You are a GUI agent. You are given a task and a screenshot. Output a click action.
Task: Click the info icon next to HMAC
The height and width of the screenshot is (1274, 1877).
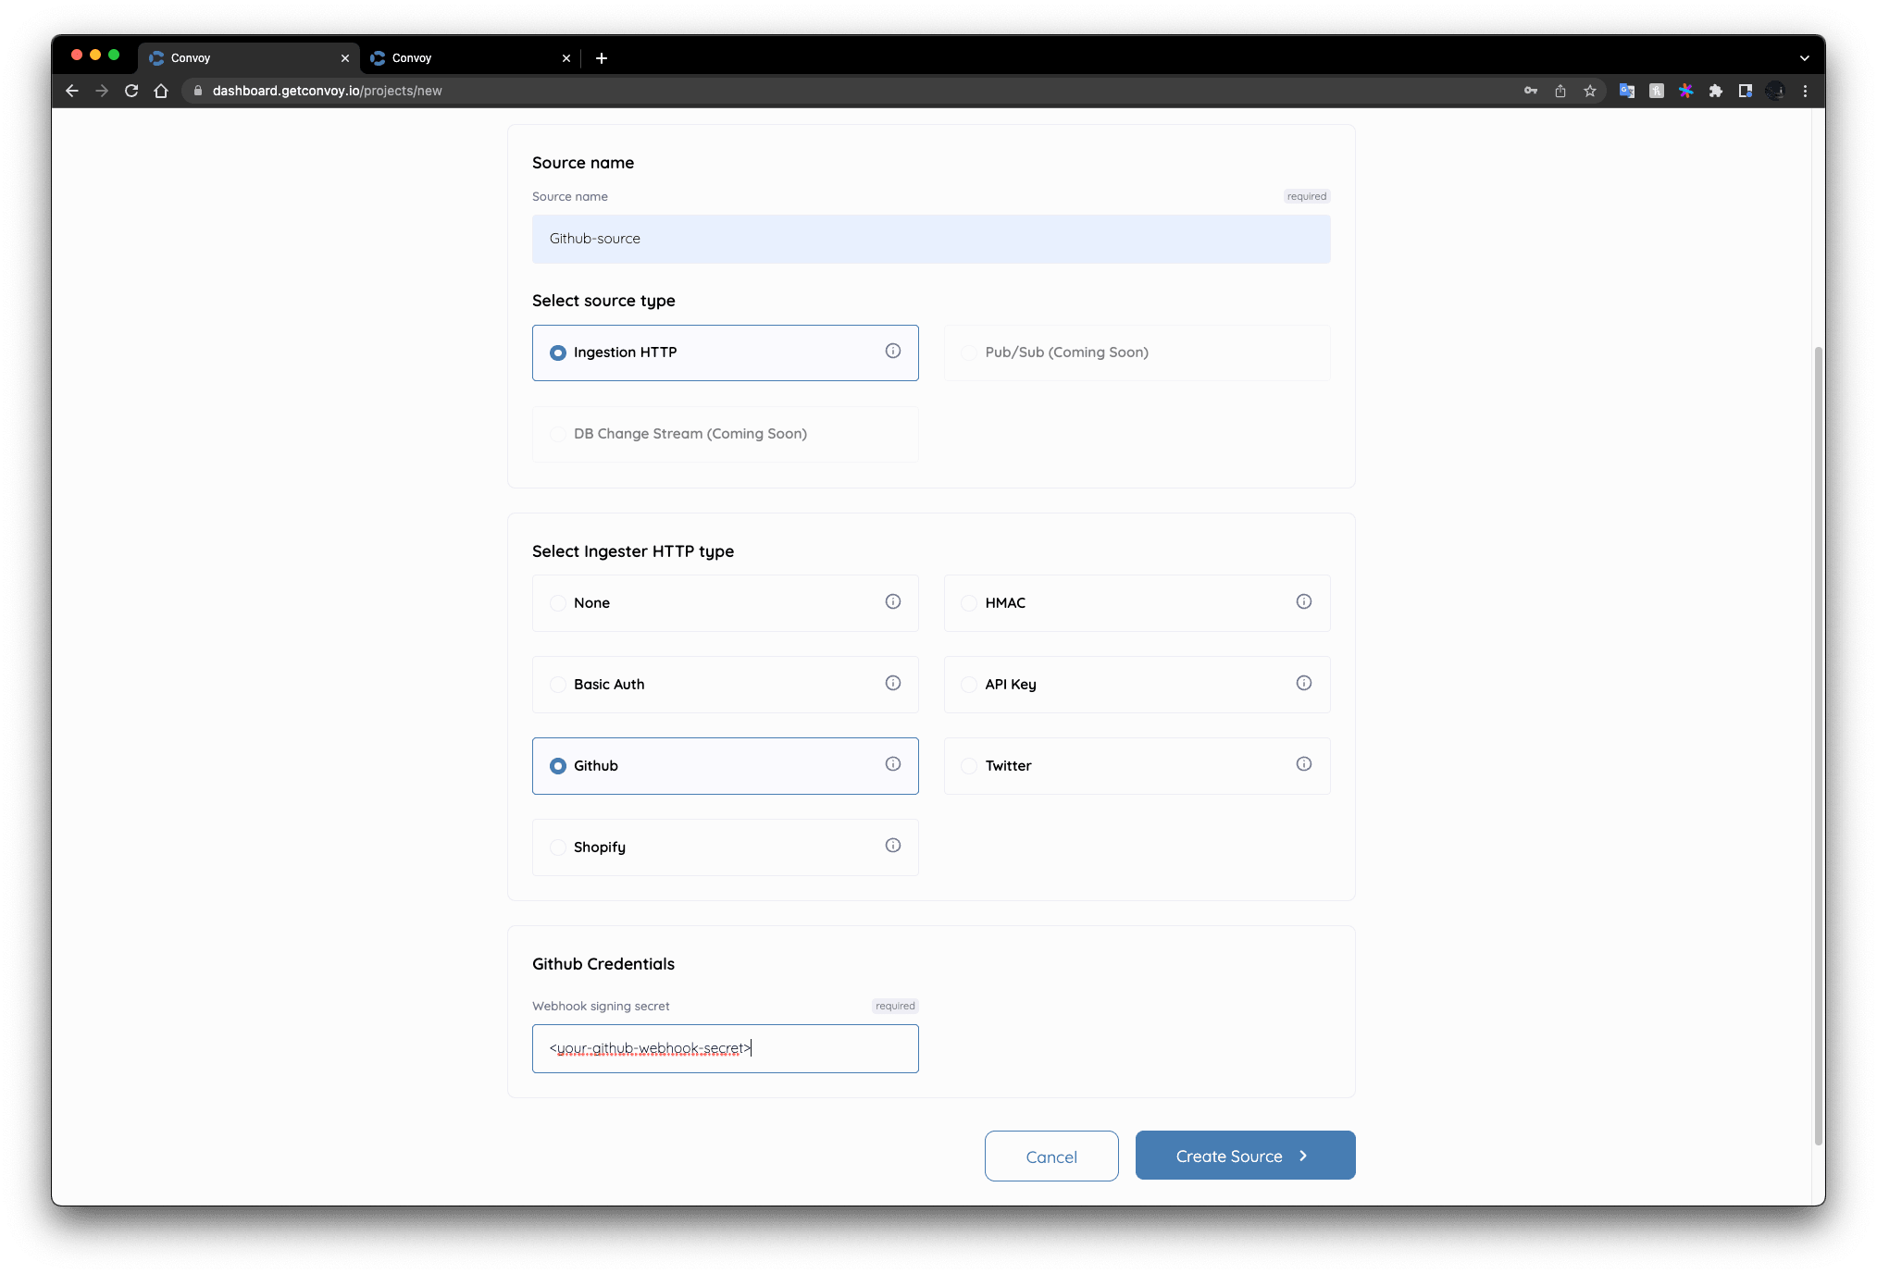click(1304, 601)
